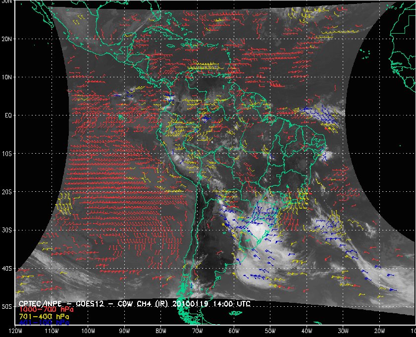Click the CPTEC/INPE text in caption

[x=40, y=304]
